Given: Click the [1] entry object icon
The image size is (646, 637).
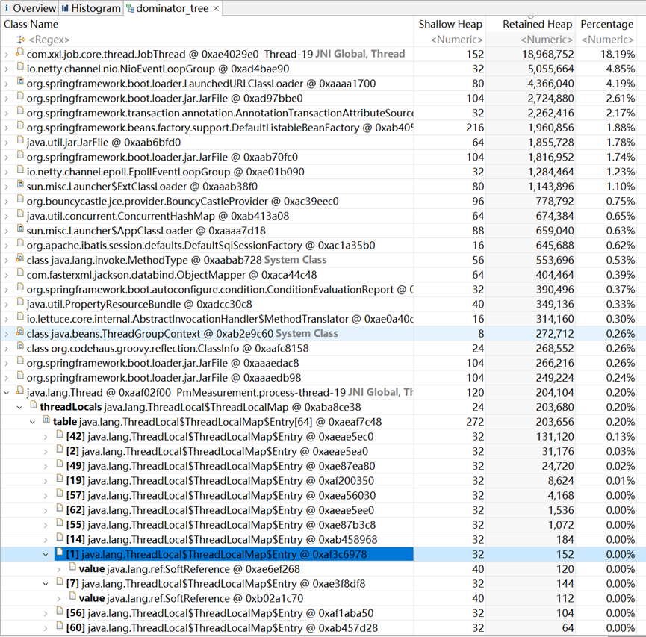Looking at the screenshot, I should 60,553.
